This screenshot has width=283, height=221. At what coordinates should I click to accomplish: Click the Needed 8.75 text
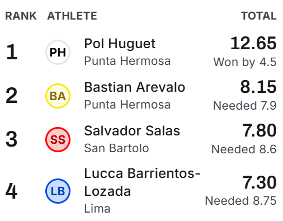tap(240, 201)
